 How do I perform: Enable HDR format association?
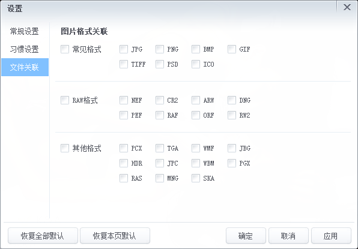[124, 163]
